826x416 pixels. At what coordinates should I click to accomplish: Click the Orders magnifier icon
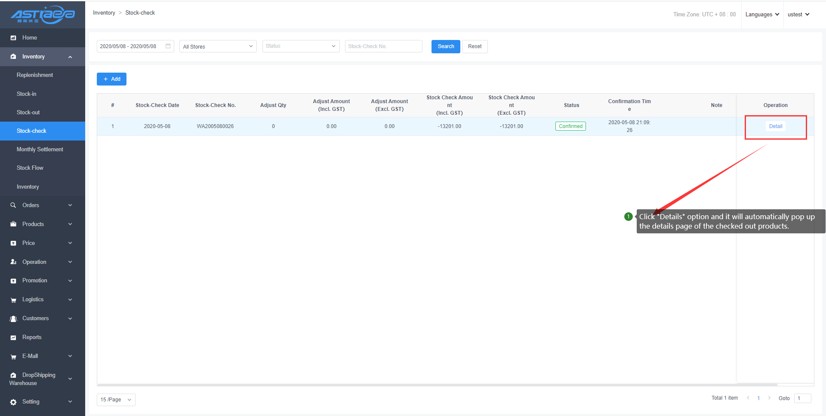[x=13, y=205]
